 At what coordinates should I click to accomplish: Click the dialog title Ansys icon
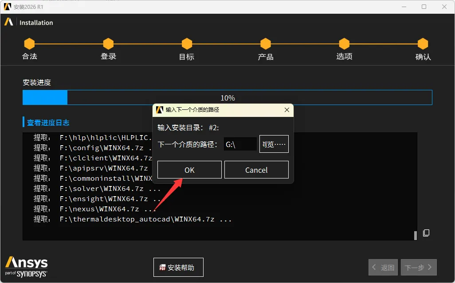click(x=160, y=110)
